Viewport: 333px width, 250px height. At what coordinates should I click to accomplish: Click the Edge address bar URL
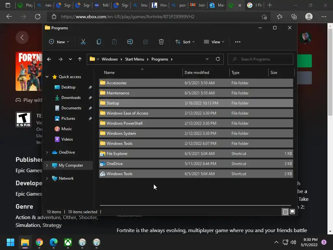point(127,17)
